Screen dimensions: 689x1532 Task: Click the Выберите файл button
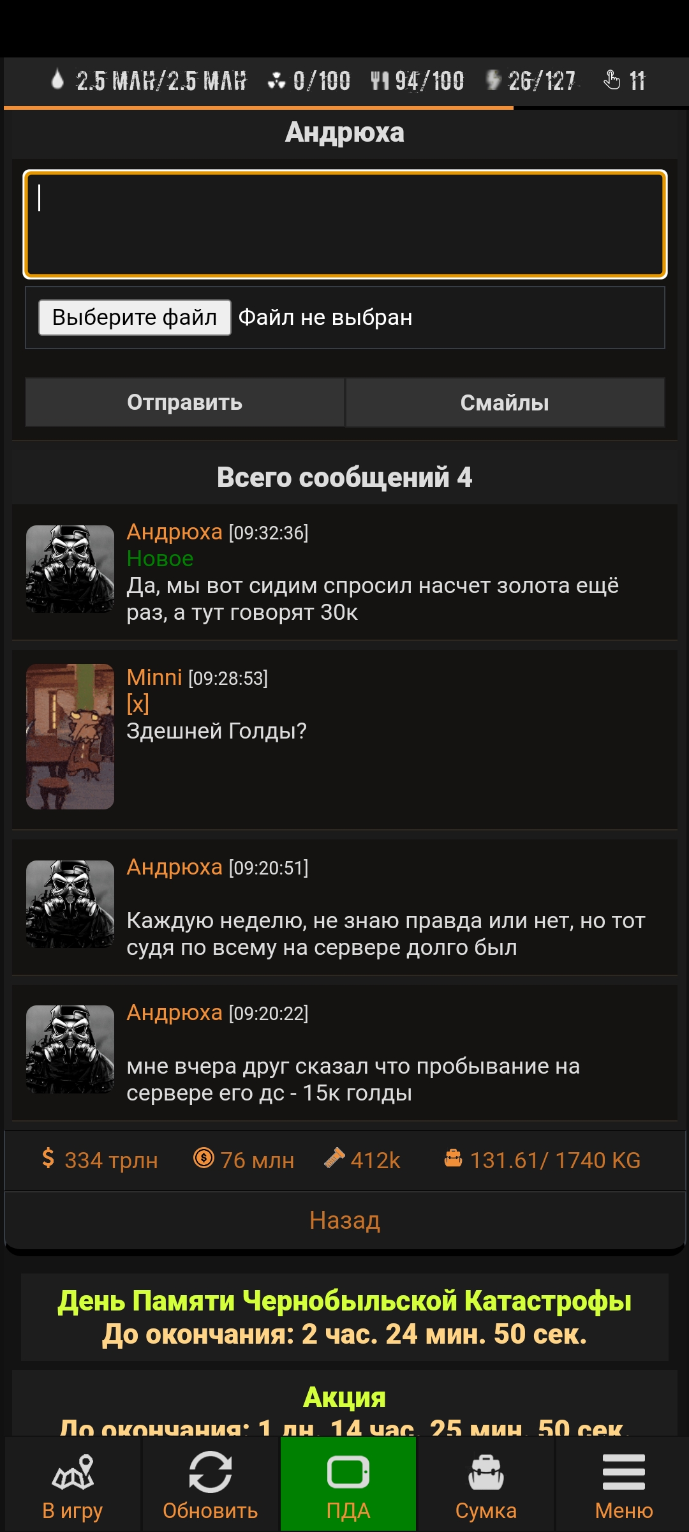point(135,317)
